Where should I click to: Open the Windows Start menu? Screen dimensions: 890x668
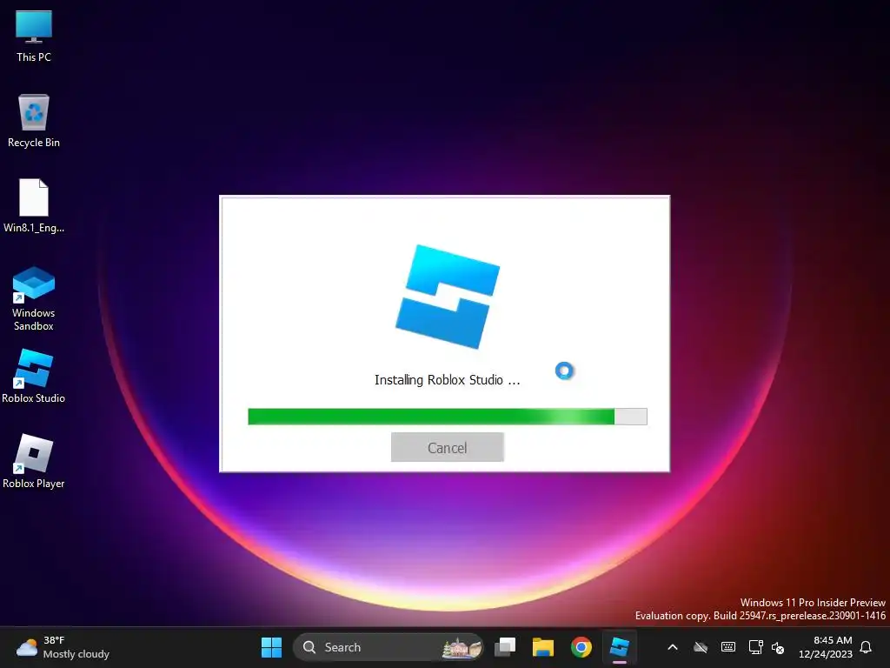coord(271,647)
